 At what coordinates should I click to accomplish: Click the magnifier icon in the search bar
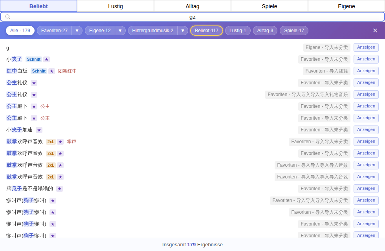[8, 17]
